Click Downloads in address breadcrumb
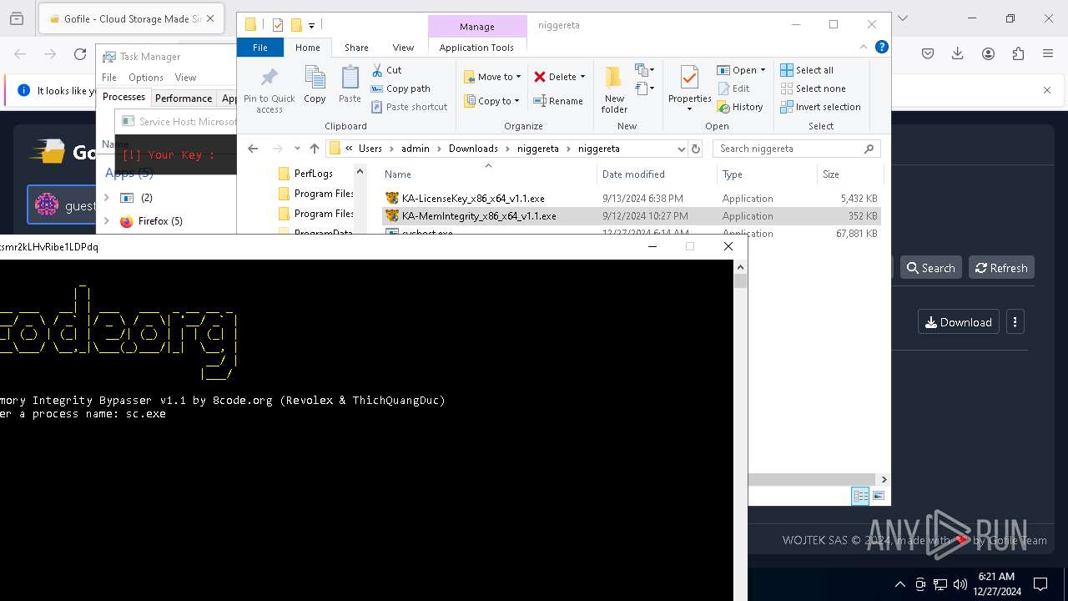1068x601 pixels. point(473,149)
